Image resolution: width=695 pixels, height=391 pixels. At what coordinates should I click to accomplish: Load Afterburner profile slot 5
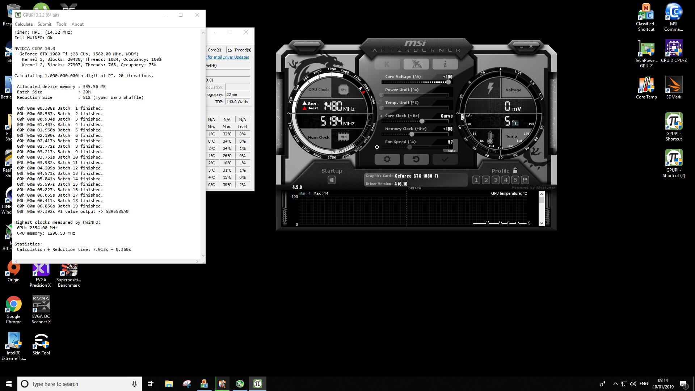pos(515,180)
